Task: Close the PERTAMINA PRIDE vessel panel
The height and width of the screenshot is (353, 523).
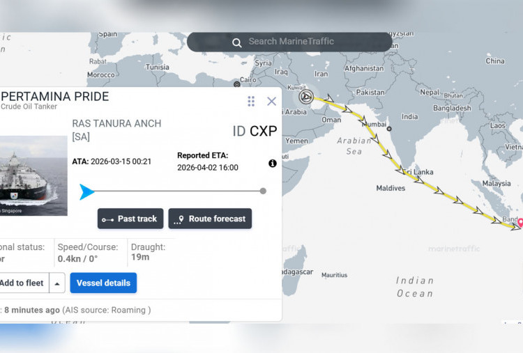Action: (271, 101)
